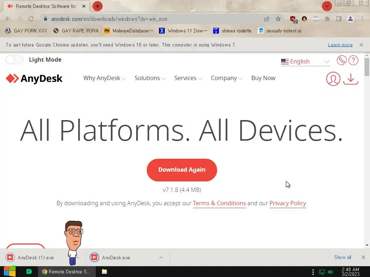Open the MalwareDatabase bookmark
Viewport: 370px width, 277px height.
(x=129, y=31)
